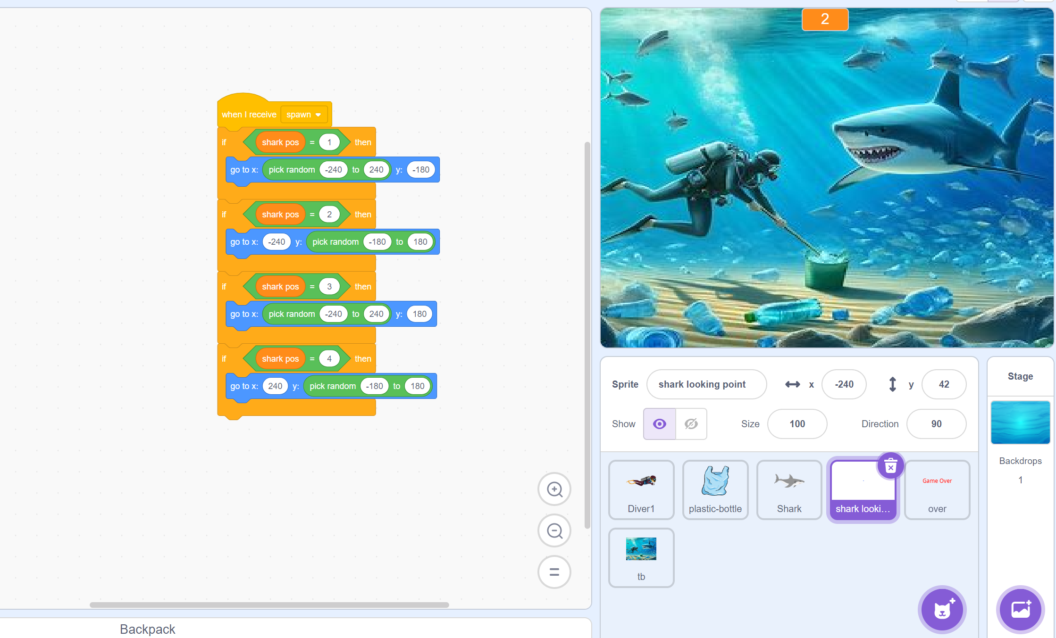
Task: Click the shark pos variable in first if
Action: [280, 142]
